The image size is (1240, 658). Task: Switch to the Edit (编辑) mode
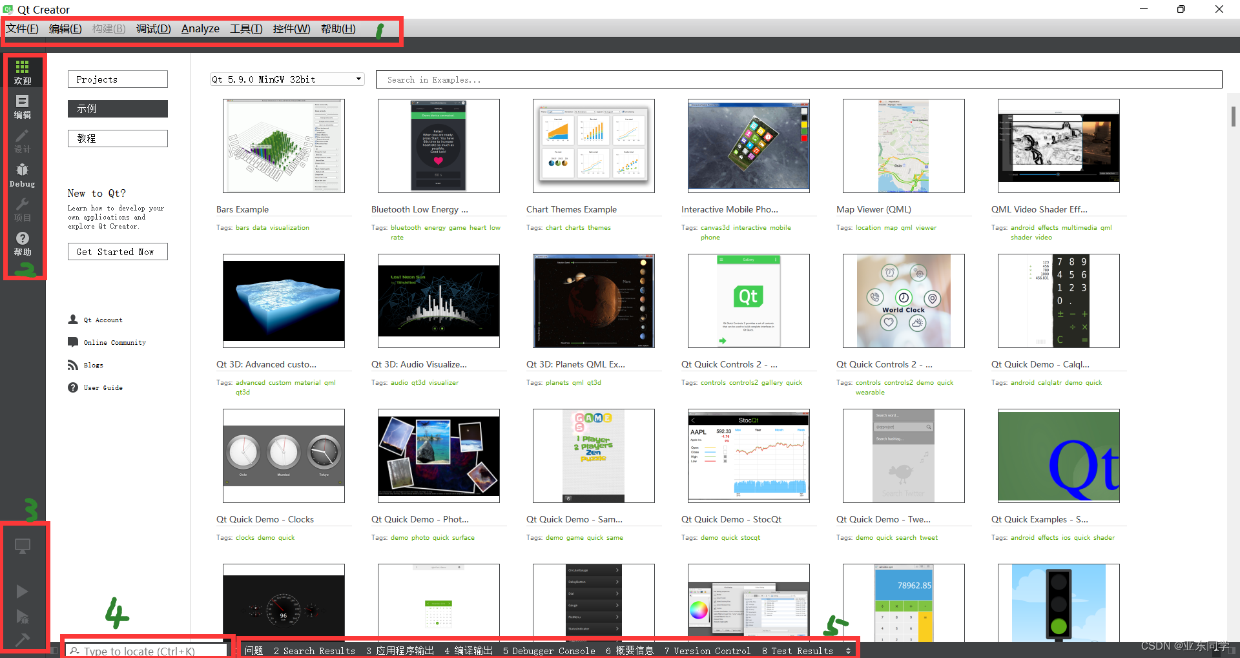click(23, 107)
